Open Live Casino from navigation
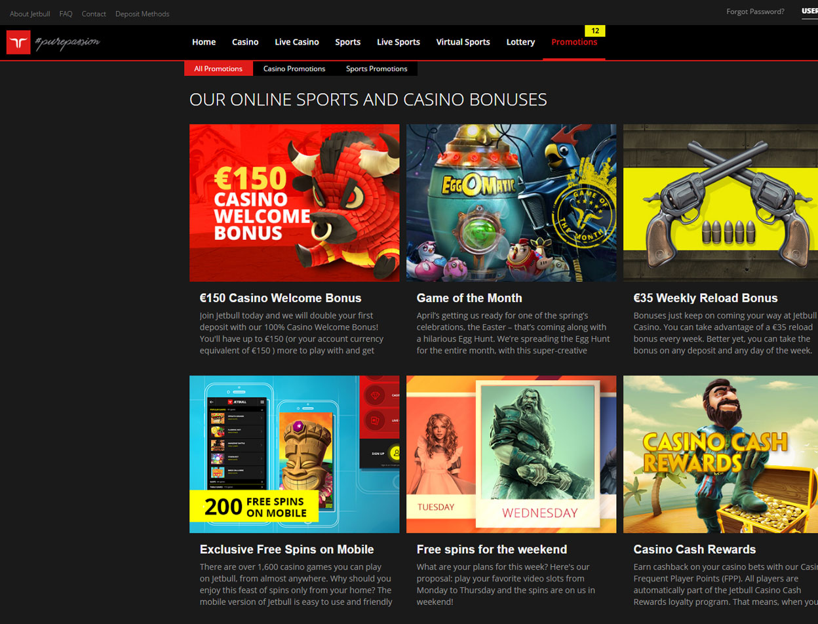This screenshot has width=818, height=624. (x=297, y=42)
